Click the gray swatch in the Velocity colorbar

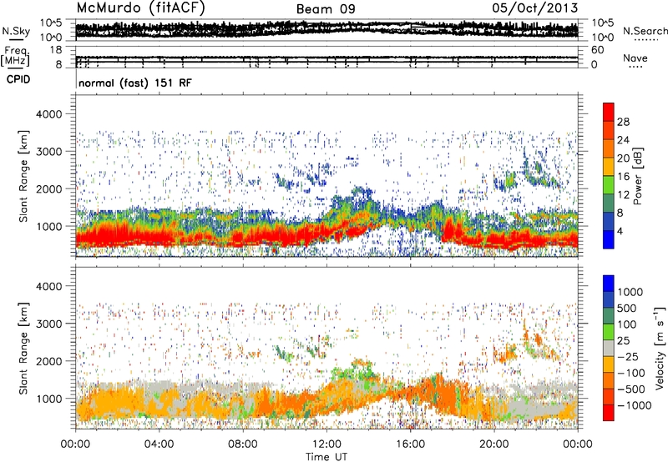pos(609,348)
